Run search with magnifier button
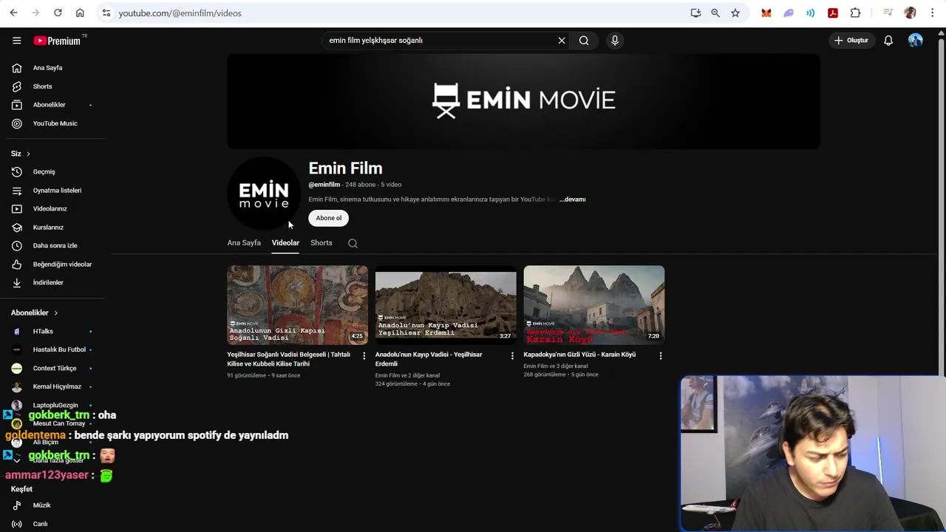This screenshot has height=532, width=946. click(584, 41)
